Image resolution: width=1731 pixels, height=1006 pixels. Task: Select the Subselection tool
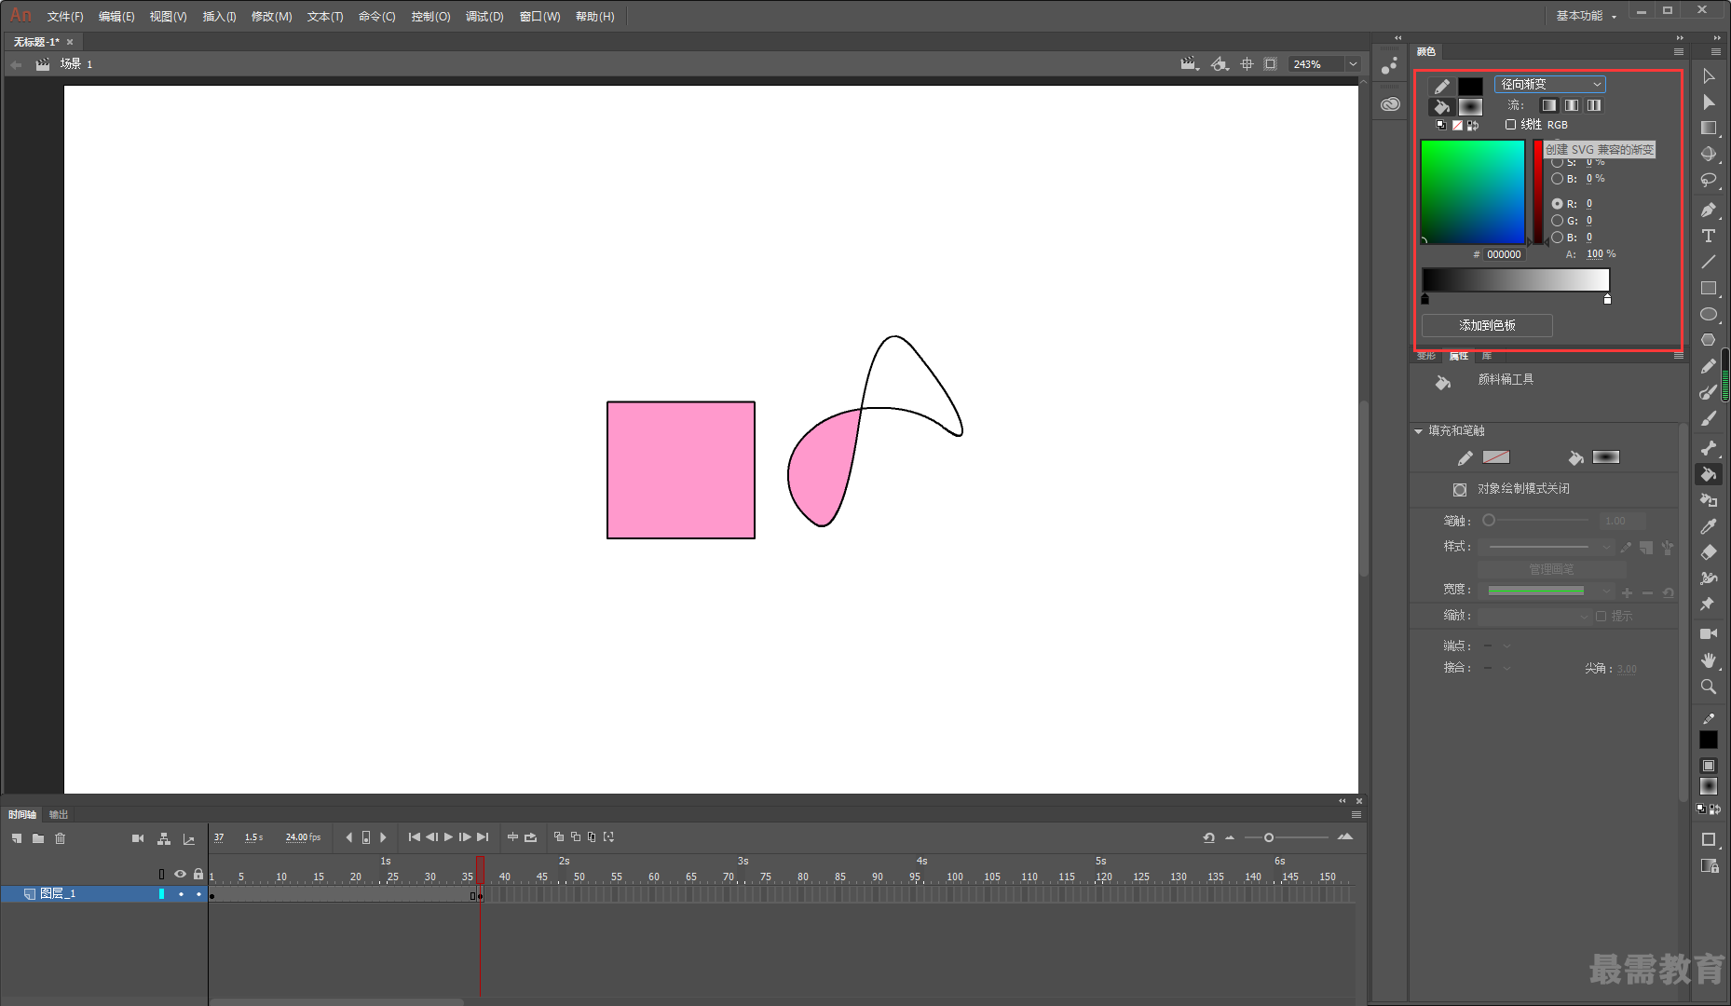click(x=1709, y=102)
